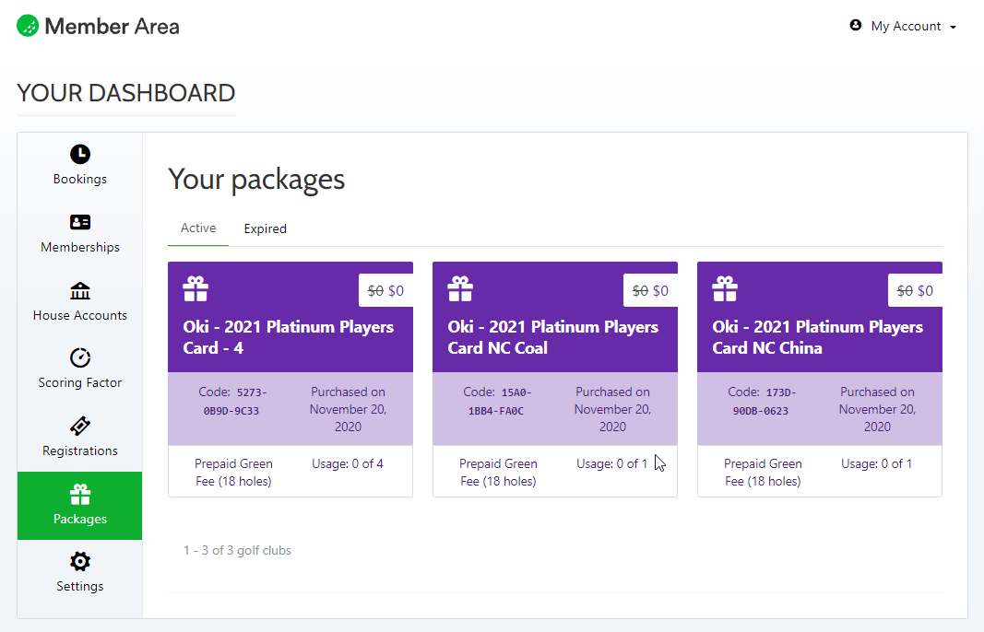
Task: Open the Scoring Factor gauge icon
Action: (x=80, y=357)
